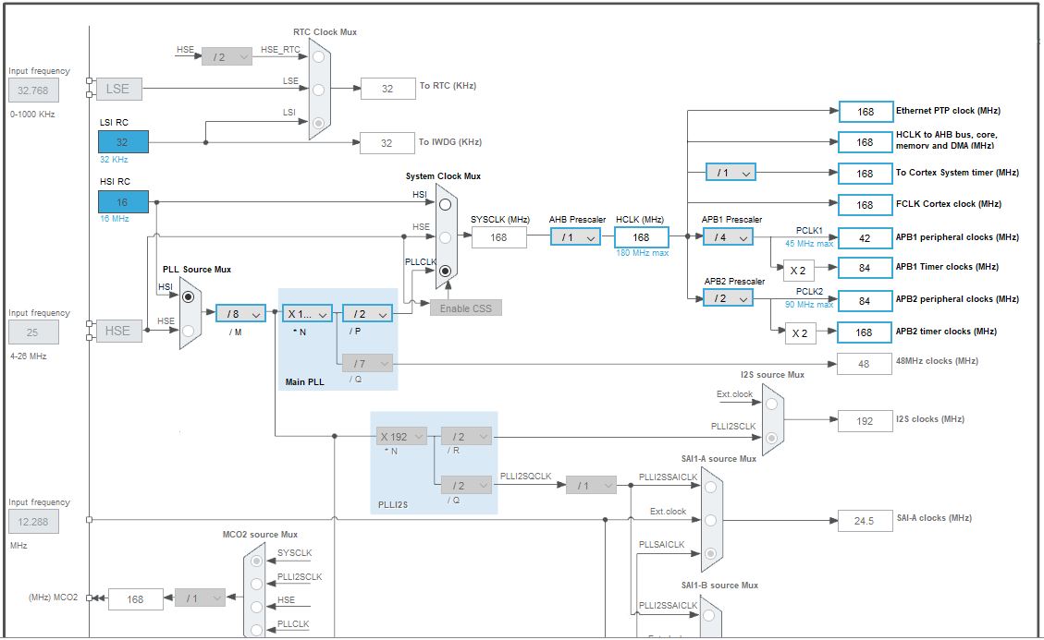
Task: Click the LSI RC 32 KHz source block
Action: [x=121, y=141]
